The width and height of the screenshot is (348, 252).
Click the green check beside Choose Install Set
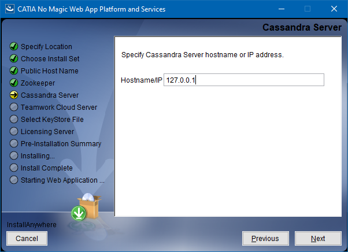click(14, 58)
